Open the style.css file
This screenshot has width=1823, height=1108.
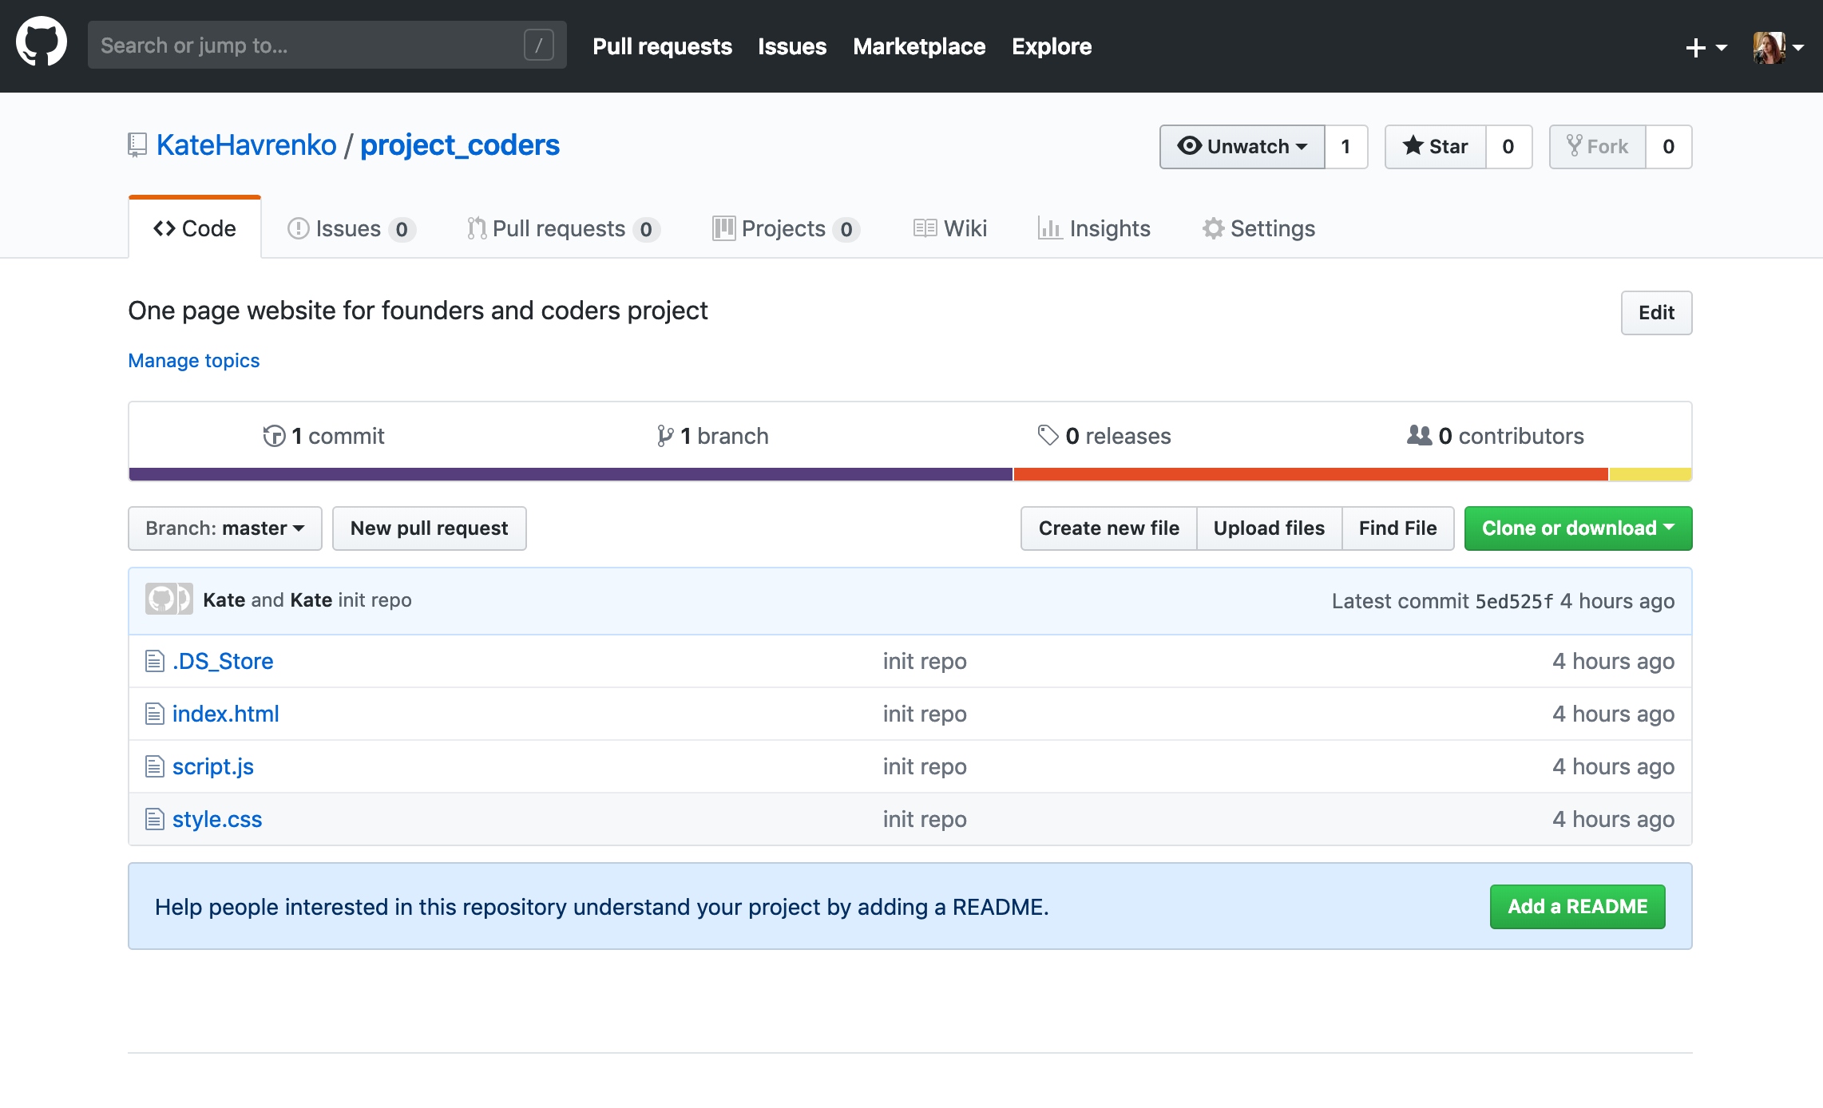click(x=217, y=819)
